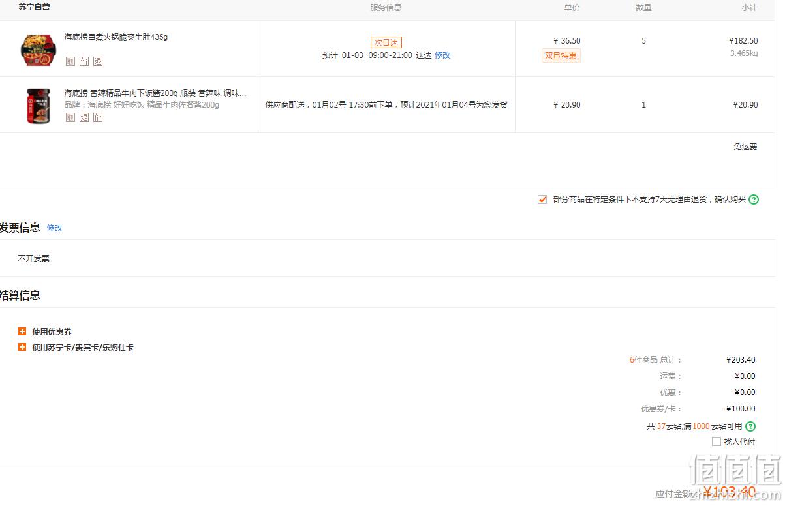Expand 使用苏宁卡/贵宾卡/乐购仕卡 plus icon
787x506 pixels.
22,348
